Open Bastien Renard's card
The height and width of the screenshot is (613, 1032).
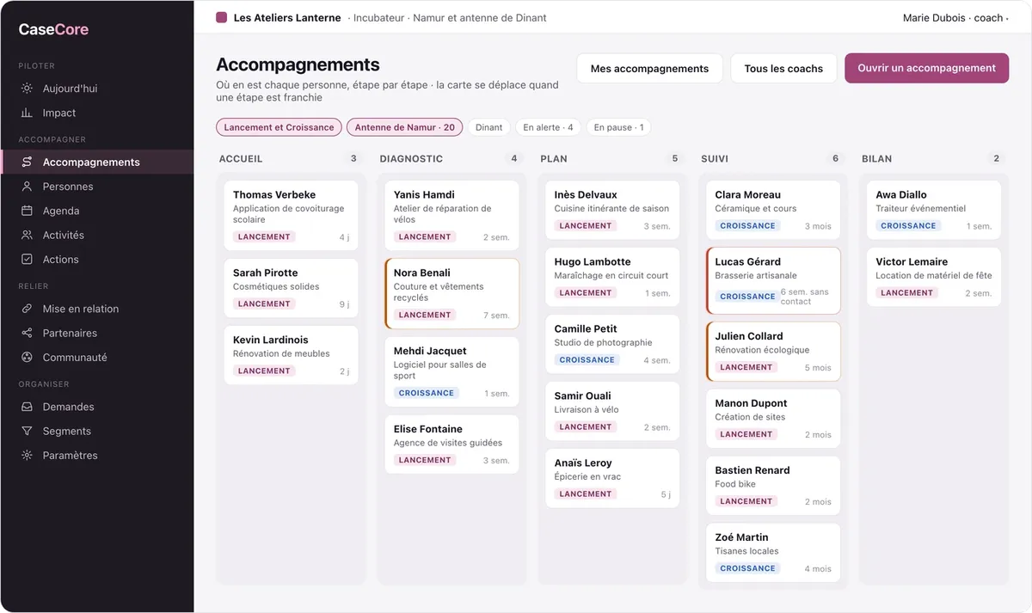(x=773, y=486)
